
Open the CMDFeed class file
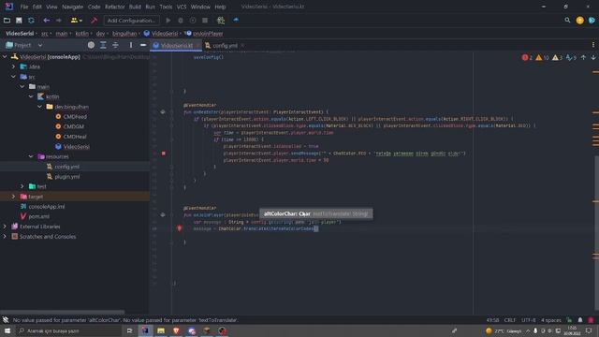(75, 116)
